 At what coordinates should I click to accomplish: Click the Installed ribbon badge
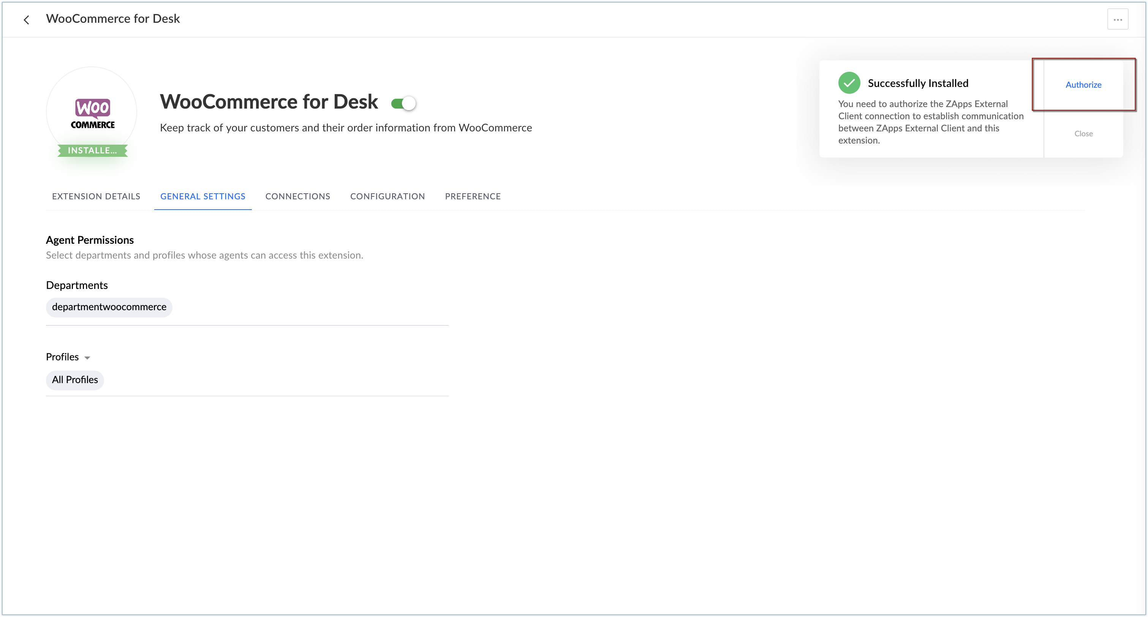92,151
